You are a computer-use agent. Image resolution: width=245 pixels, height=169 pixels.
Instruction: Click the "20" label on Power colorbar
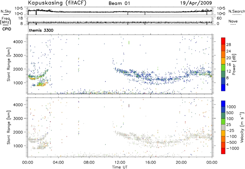(228, 58)
